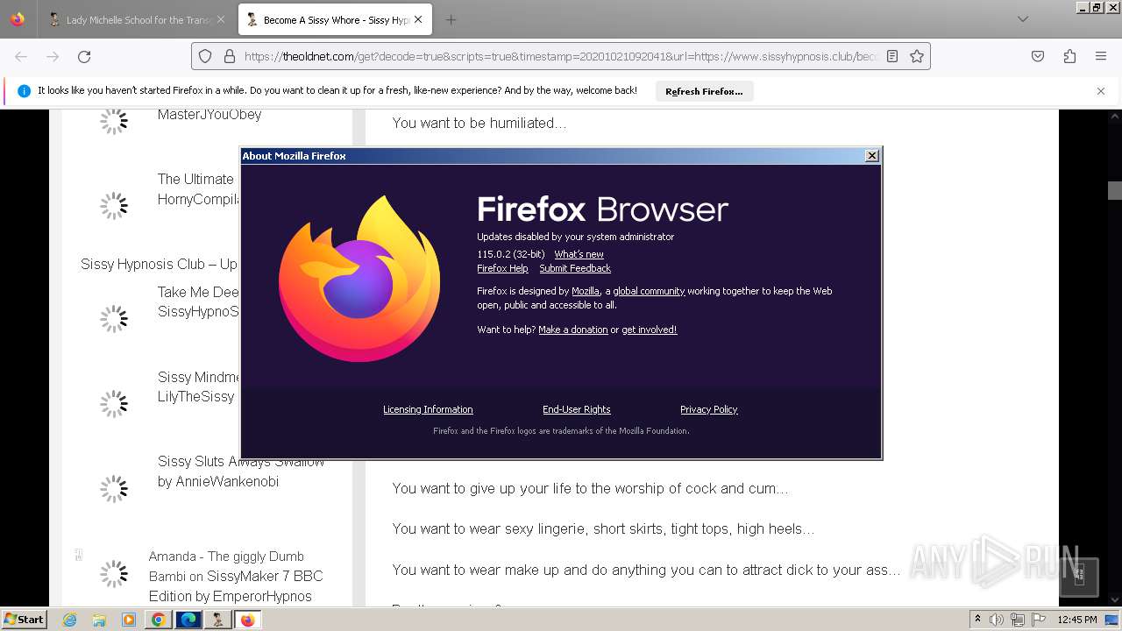Click the info icon in notification bar
Viewport: 1122px width, 631px height.
[x=24, y=91]
